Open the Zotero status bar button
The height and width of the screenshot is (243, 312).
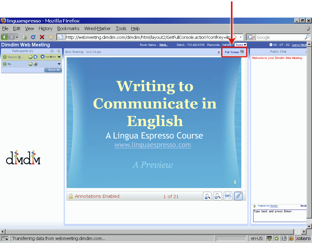point(303,238)
